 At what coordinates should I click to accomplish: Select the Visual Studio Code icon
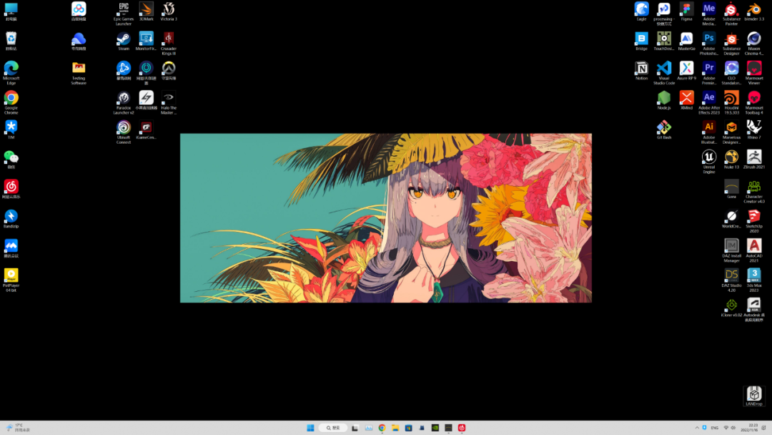[664, 73]
